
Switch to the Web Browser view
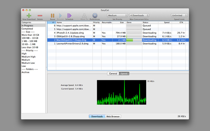pyautogui.click(x=113, y=116)
